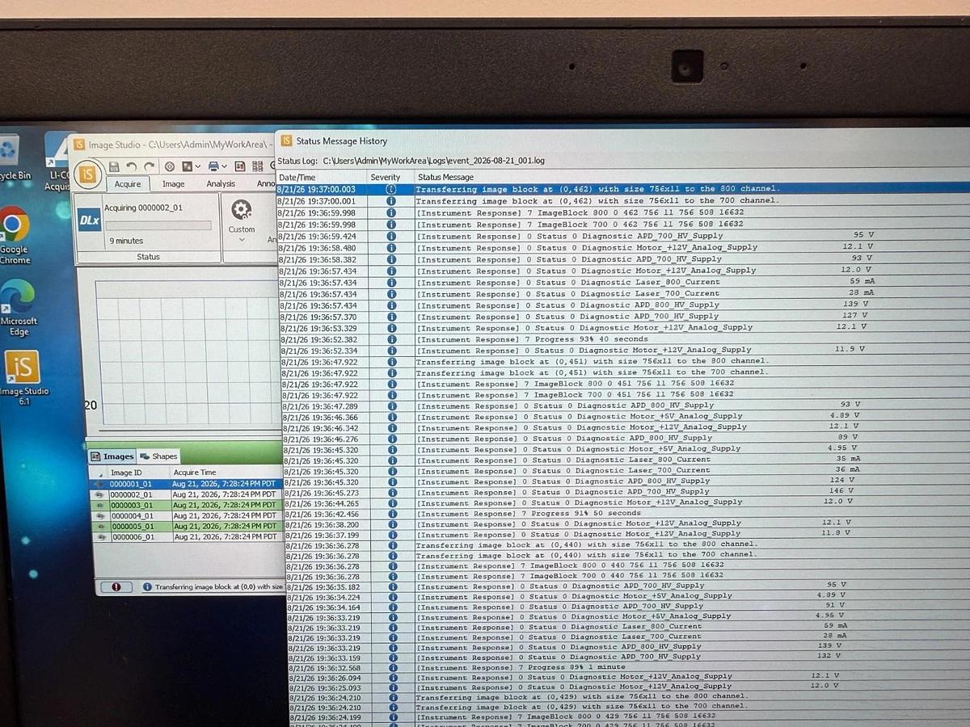Expand the chevron below Custom
The height and width of the screenshot is (727, 970).
[241, 241]
